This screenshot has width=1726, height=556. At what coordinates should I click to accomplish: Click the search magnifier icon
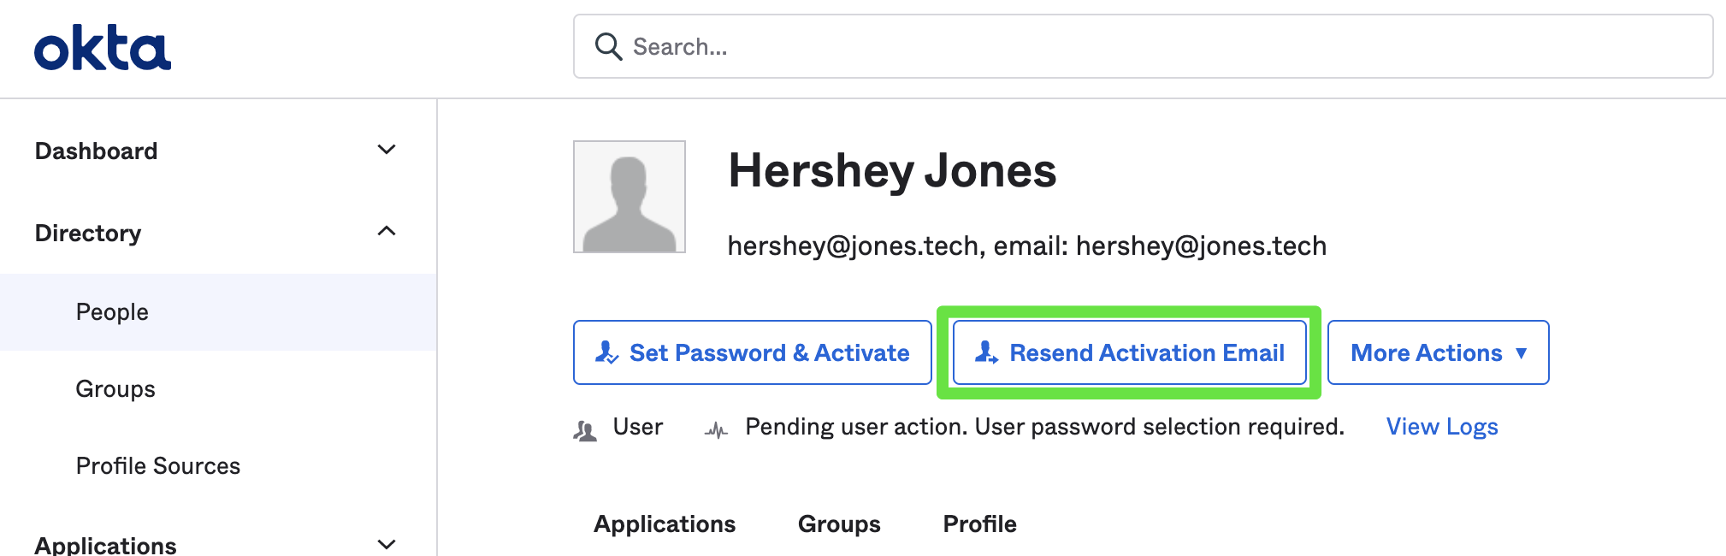[x=608, y=46]
